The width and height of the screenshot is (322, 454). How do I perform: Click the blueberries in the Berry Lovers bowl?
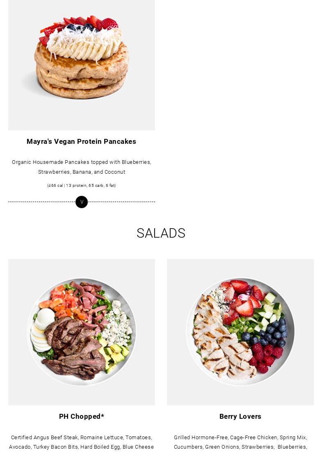[x=269, y=331]
